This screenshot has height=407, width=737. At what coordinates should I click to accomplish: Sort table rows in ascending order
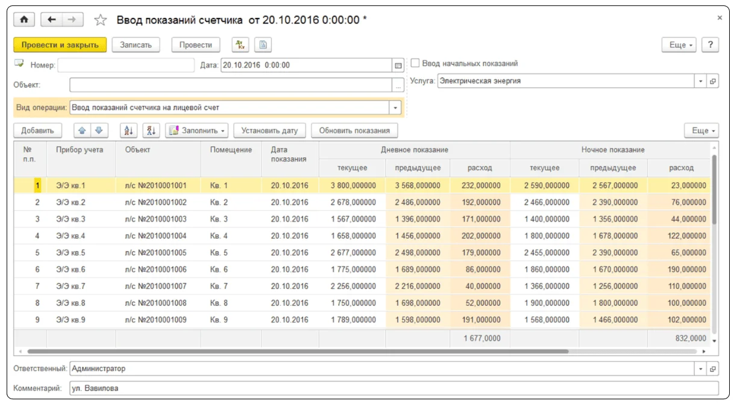coord(129,130)
